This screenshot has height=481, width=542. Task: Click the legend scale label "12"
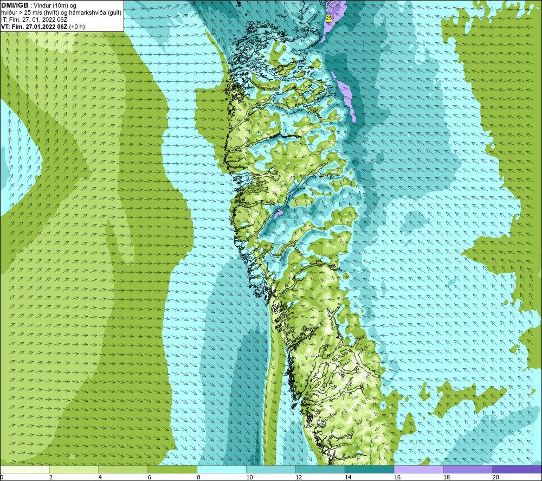click(299, 477)
